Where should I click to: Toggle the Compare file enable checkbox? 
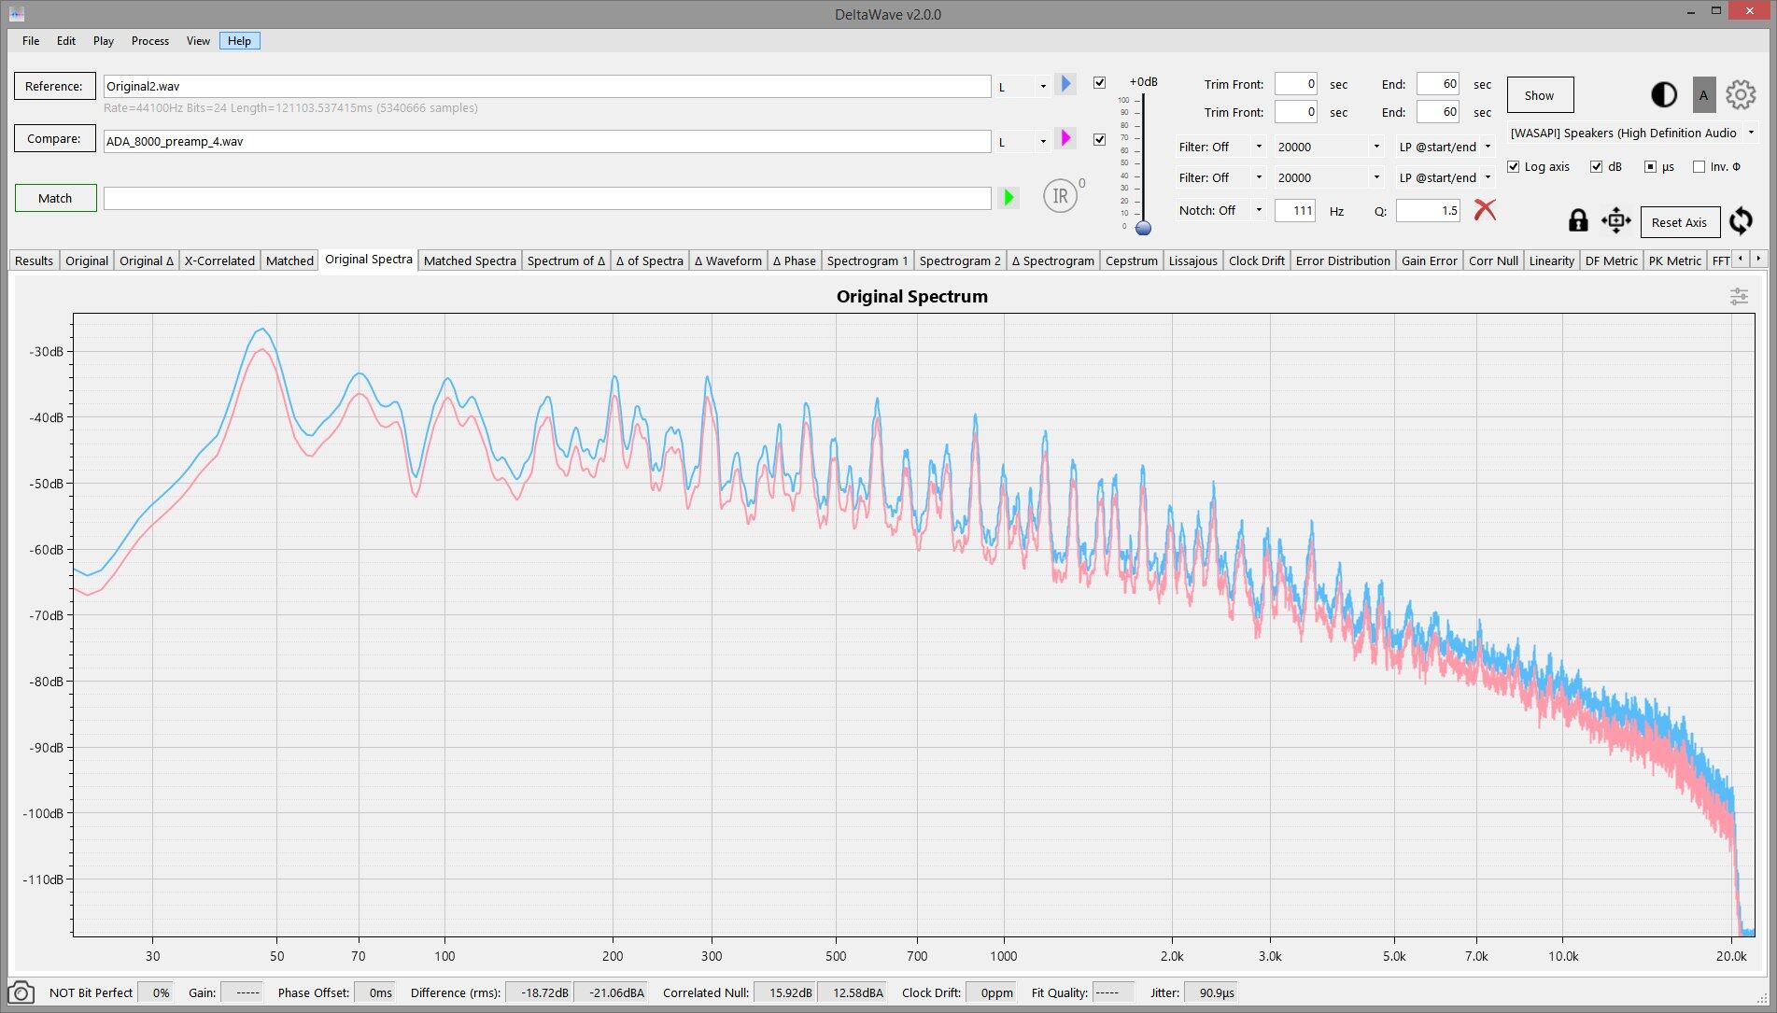(x=1099, y=139)
